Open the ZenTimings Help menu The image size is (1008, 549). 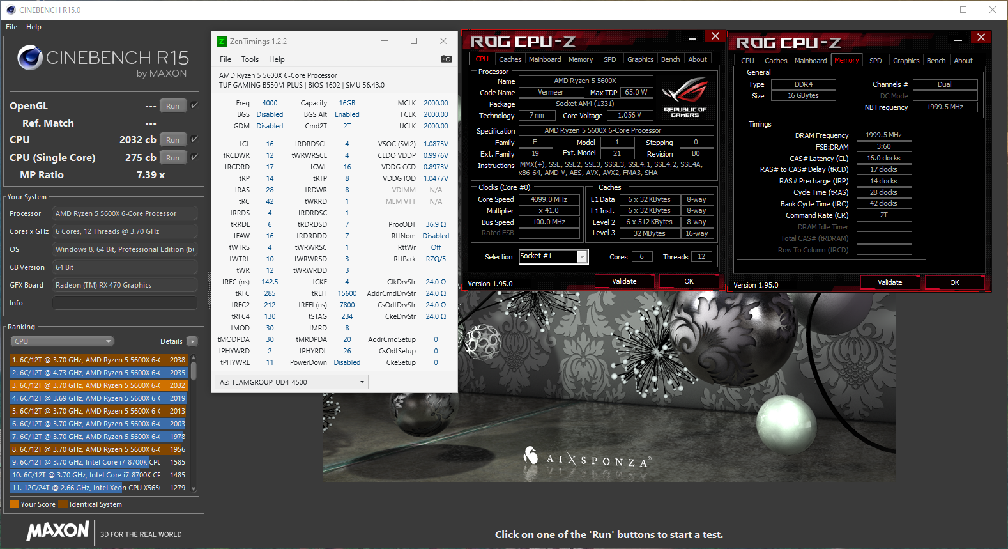click(x=277, y=59)
